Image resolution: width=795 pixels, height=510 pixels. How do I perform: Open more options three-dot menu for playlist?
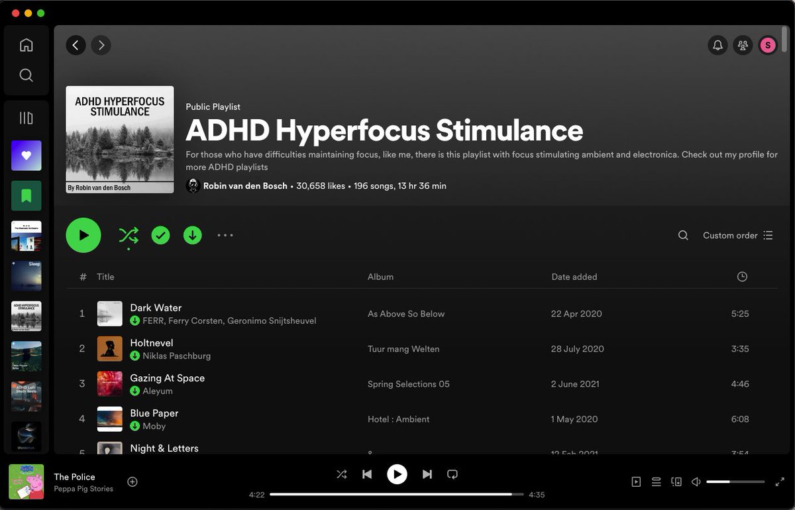[225, 235]
